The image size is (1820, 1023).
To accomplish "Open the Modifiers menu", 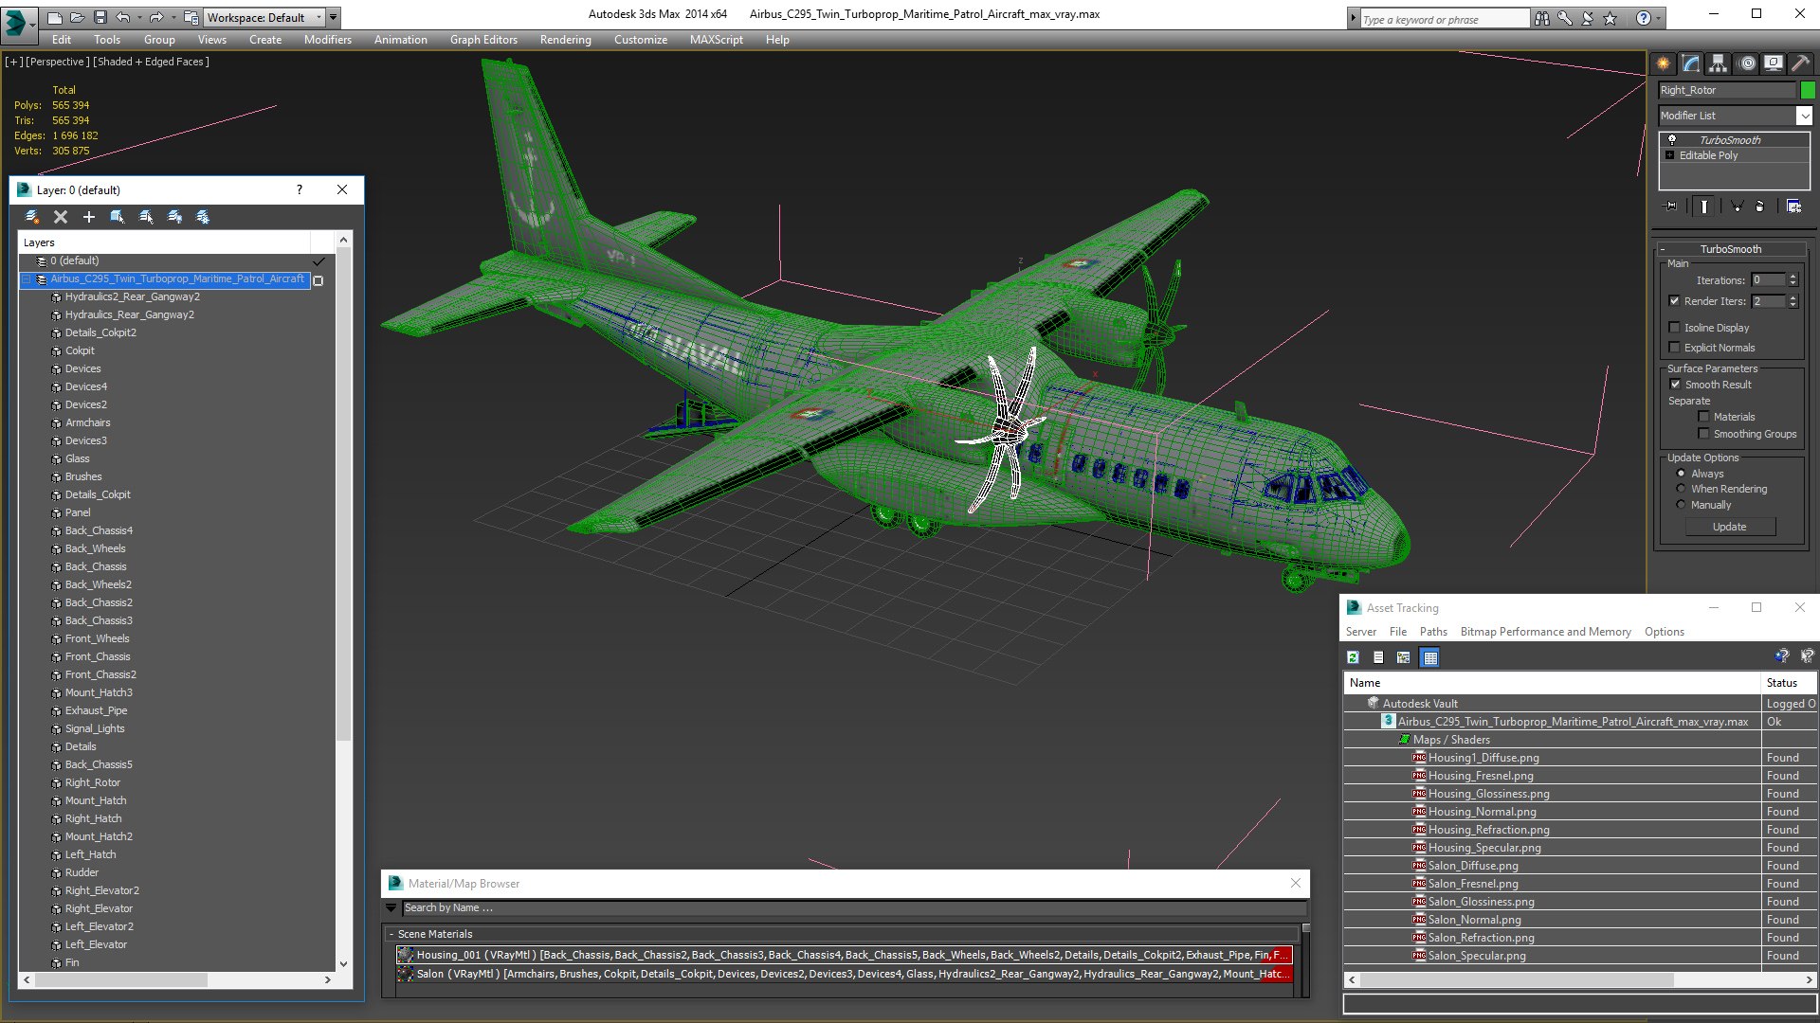I will pyautogui.click(x=328, y=40).
